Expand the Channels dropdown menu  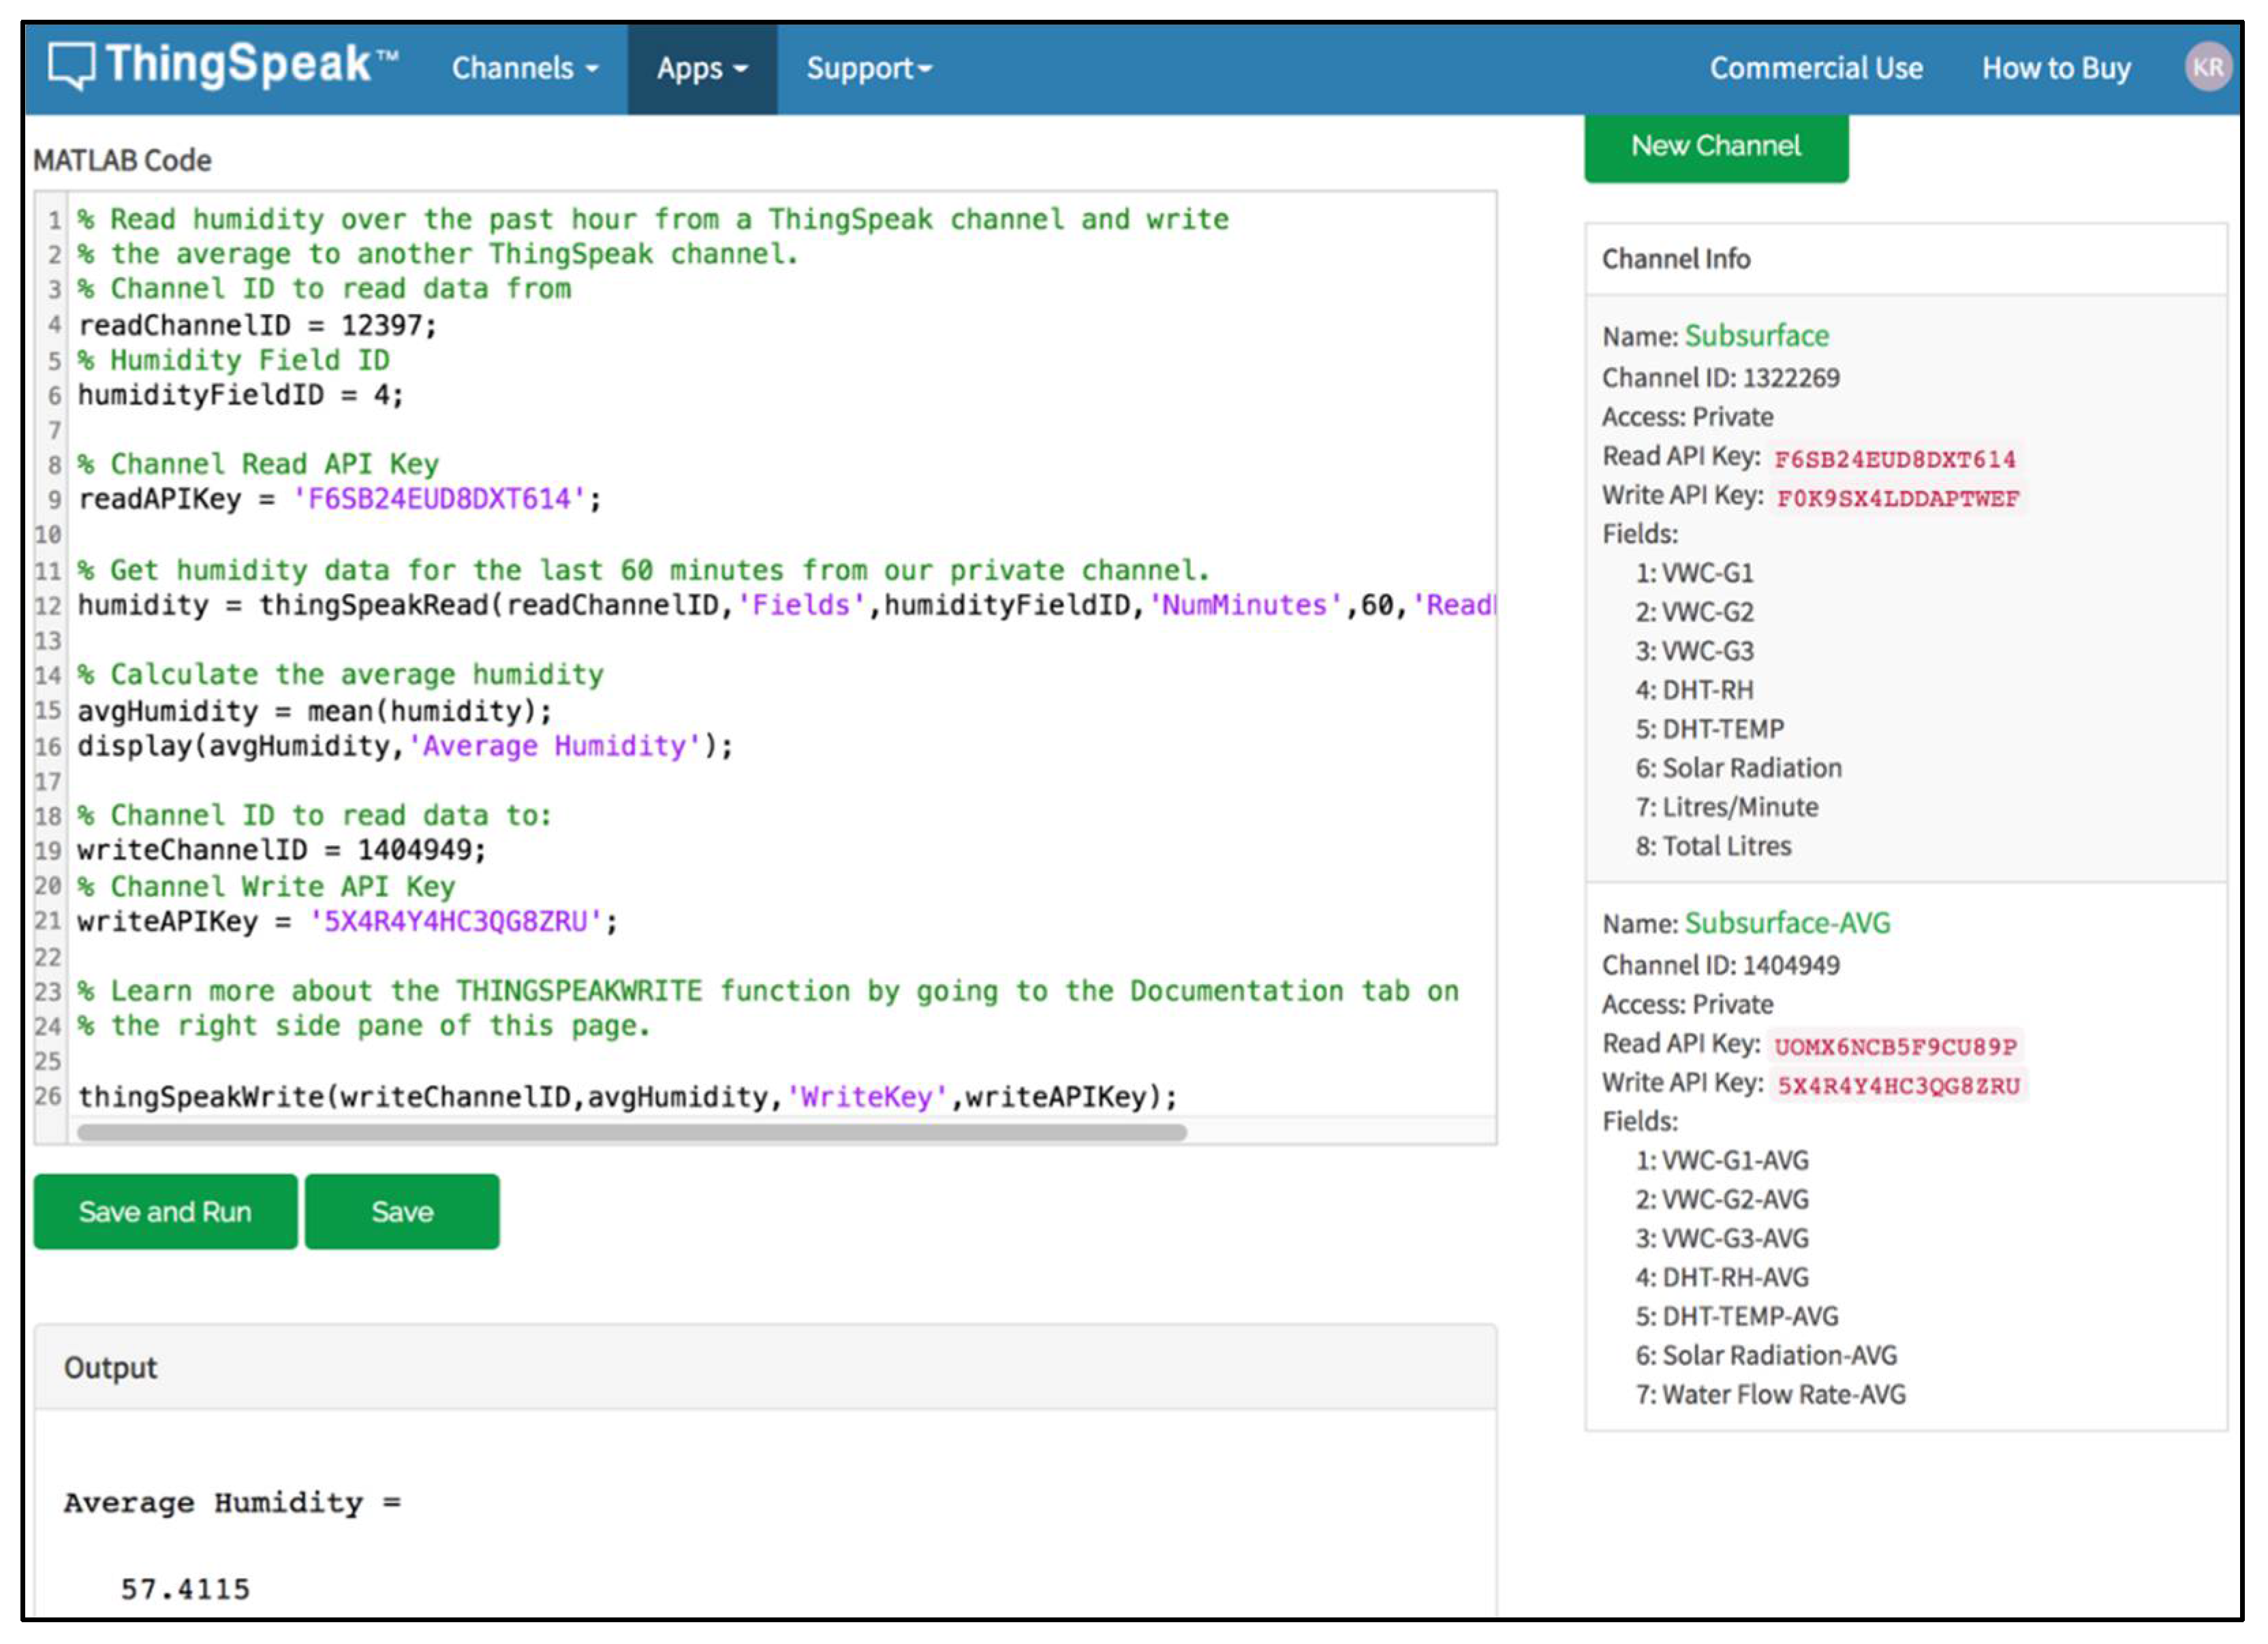[525, 68]
